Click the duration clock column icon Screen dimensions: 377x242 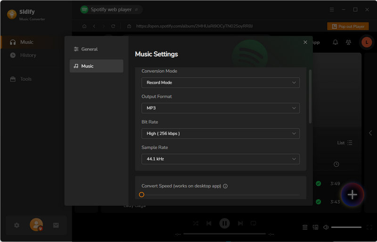point(336,164)
